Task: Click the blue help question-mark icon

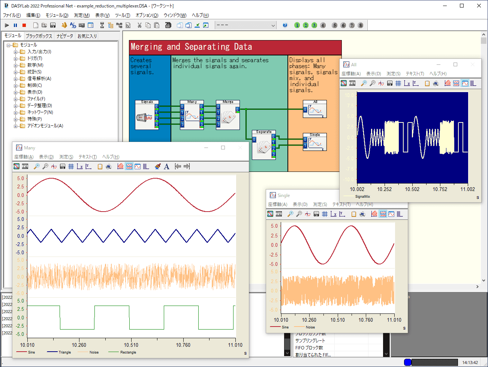Action: (285, 25)
